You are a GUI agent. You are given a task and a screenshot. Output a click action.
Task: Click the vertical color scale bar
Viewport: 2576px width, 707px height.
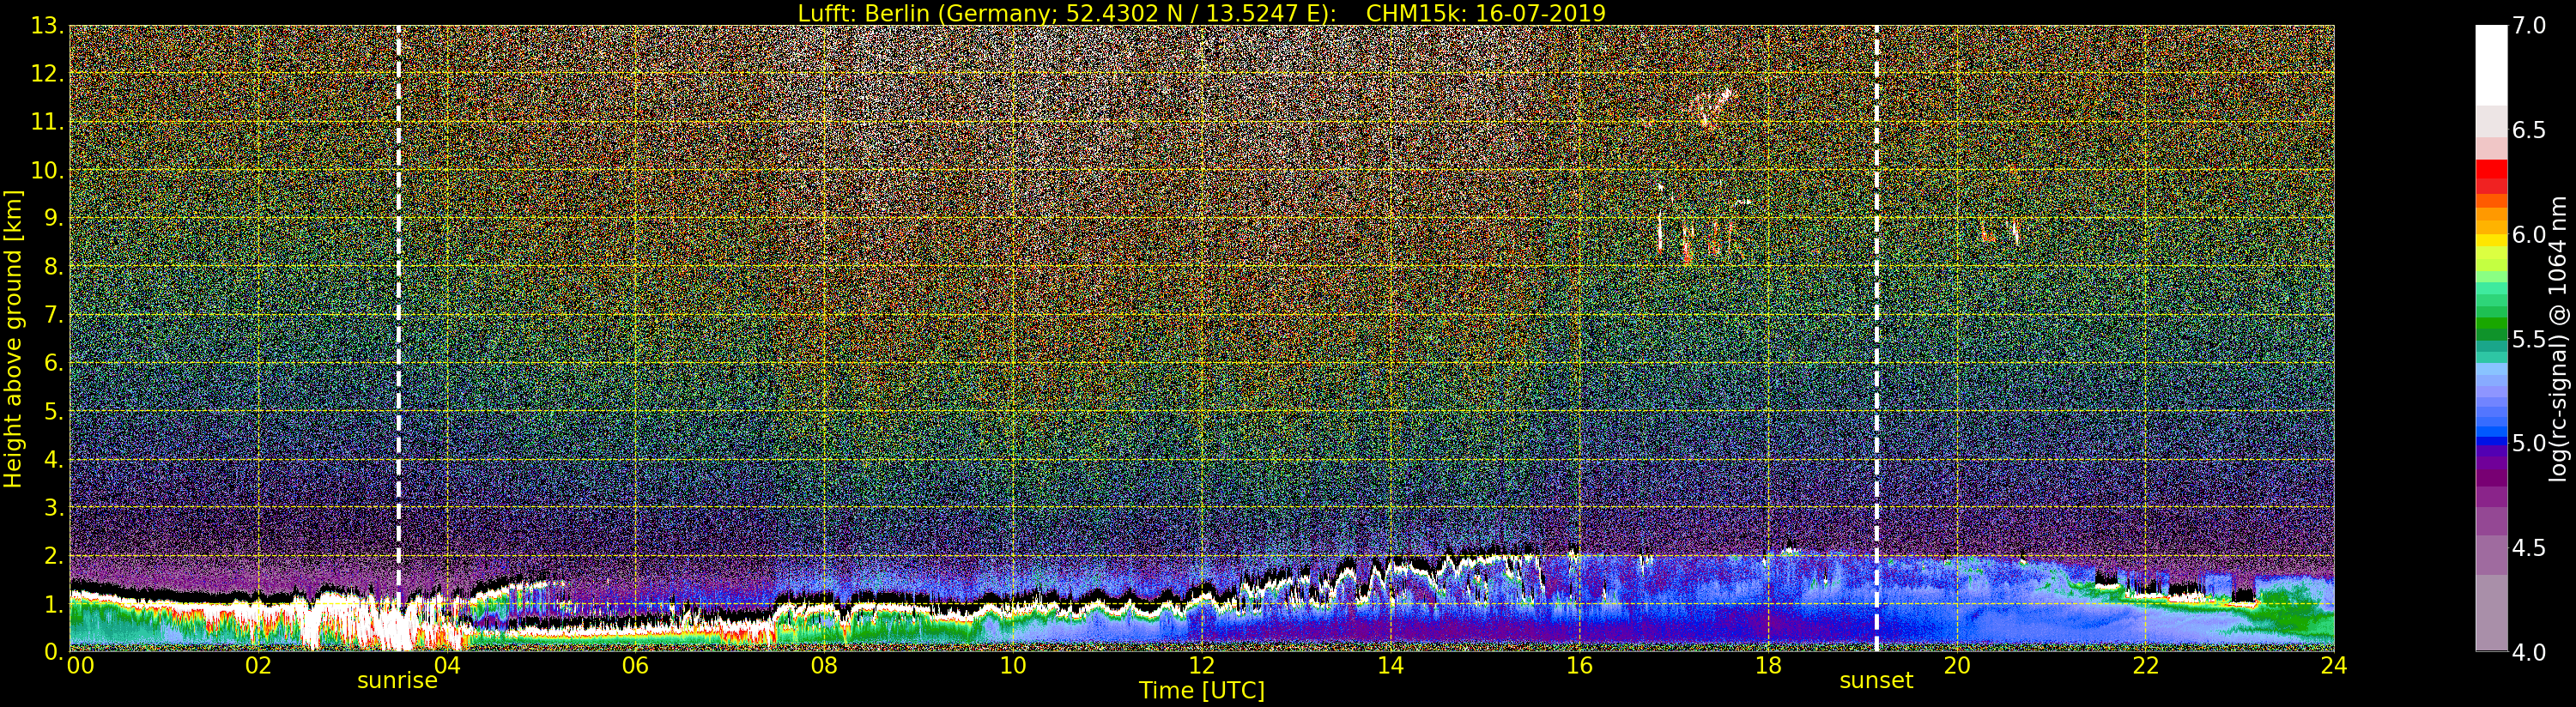[x=2490, y=338]
